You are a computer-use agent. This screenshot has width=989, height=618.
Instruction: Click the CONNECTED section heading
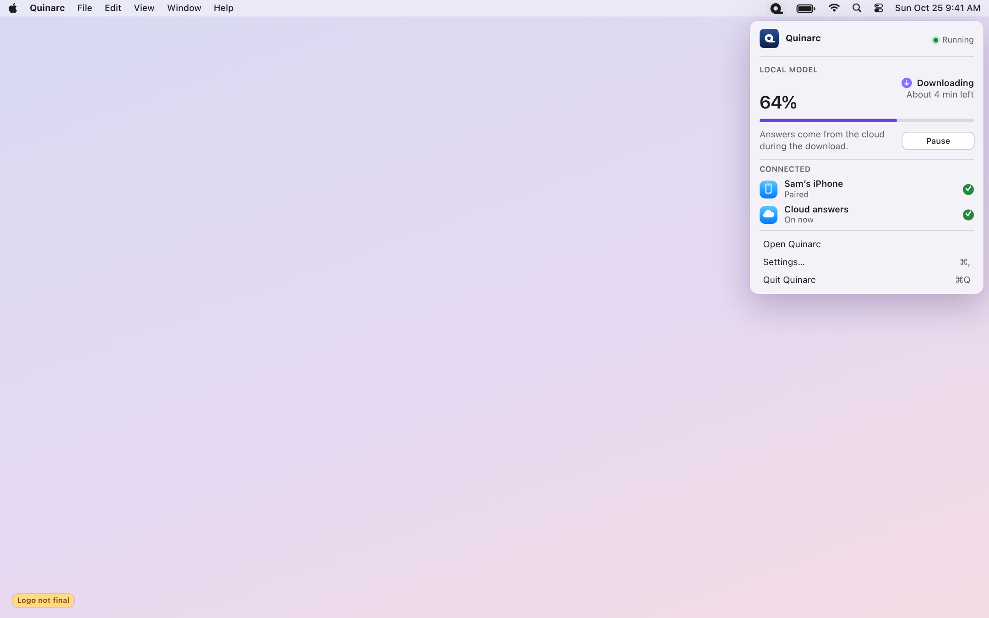[x=785, y=169]
